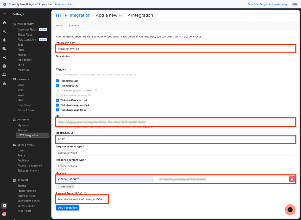Image resolution: width=301 pixels, height=220 pixels.
Task: Open the floating chat support widget
Action: click(290, 209)
